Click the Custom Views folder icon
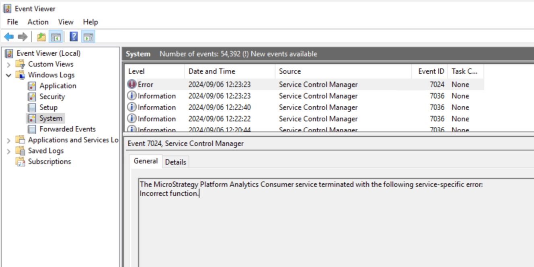 pos(20,64)
